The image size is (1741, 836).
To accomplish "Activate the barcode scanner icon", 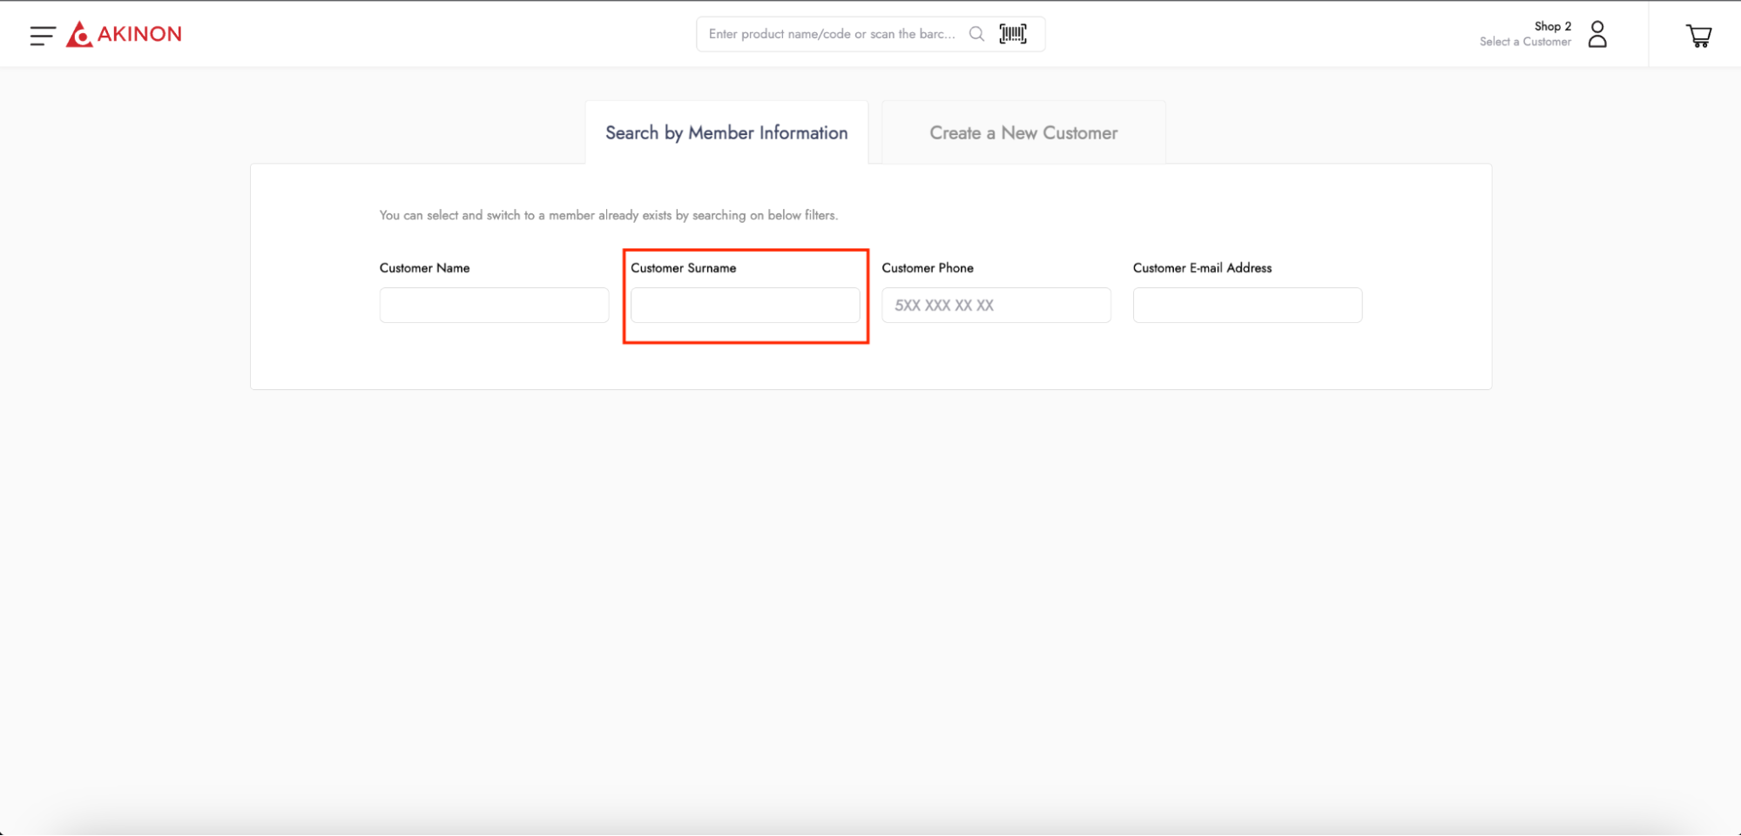I will 1013,34.
